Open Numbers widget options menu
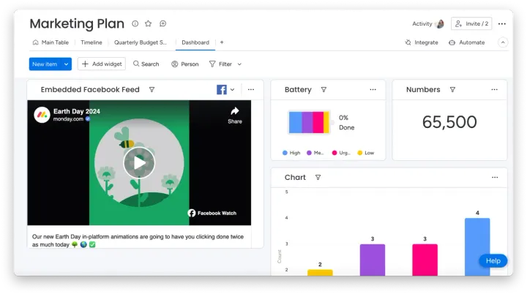Viewport: 527px width, 294px height. pyautogui.click(x=494, y=90)
